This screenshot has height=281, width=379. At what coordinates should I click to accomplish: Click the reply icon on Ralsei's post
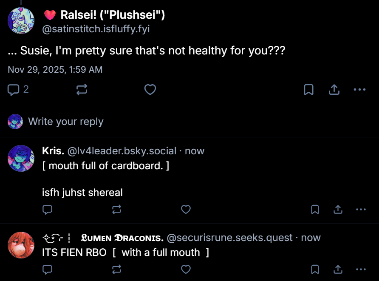pos(14,89)
